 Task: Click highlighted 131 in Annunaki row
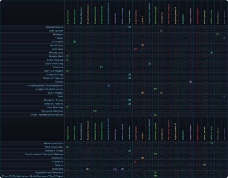coord(74,41)
